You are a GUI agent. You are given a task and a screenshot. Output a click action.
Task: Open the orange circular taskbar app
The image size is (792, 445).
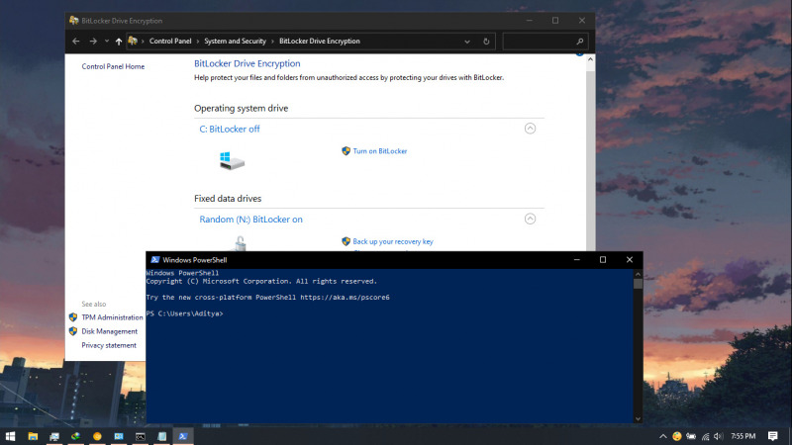click(x=97, y=436)
